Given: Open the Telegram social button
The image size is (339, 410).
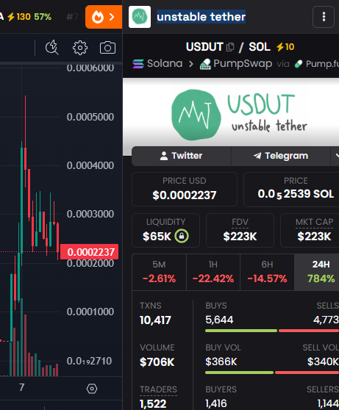Looking at the screenshot, I should coord(281,156).
